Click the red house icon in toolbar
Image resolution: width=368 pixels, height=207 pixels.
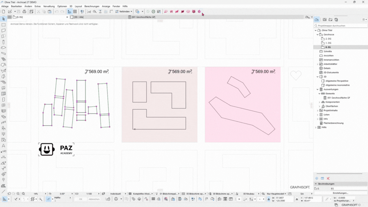pos(171,11)
